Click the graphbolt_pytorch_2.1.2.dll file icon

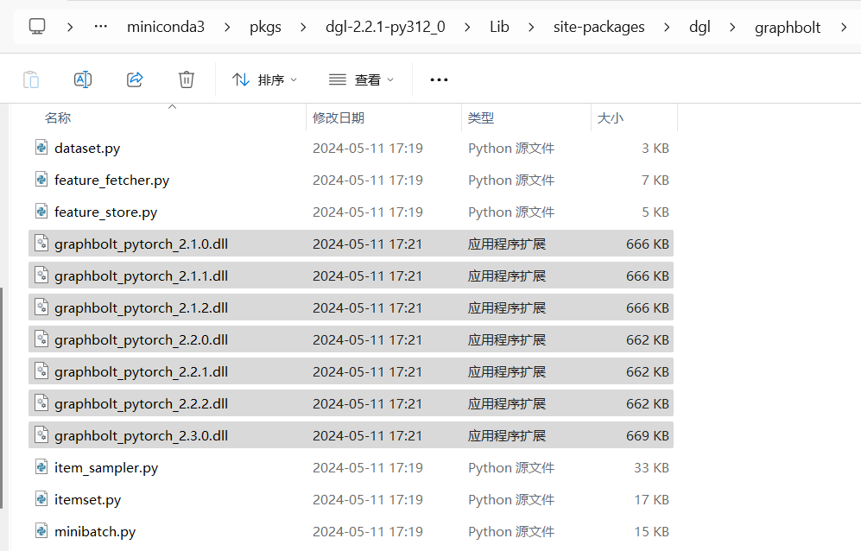pos(41,307)
